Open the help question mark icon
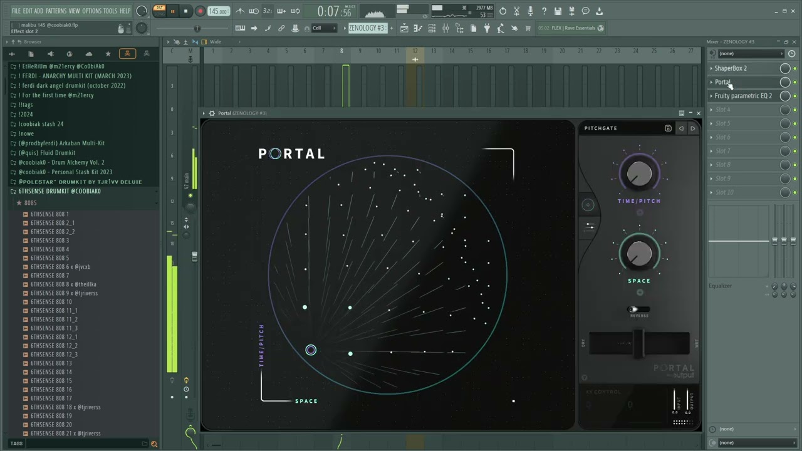Viewport: 802px width, 451px height. (544, 11)
